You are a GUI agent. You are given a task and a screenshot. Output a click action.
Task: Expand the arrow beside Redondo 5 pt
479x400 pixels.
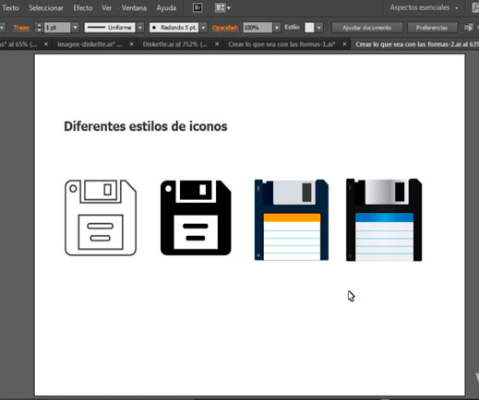coord(203,28)
